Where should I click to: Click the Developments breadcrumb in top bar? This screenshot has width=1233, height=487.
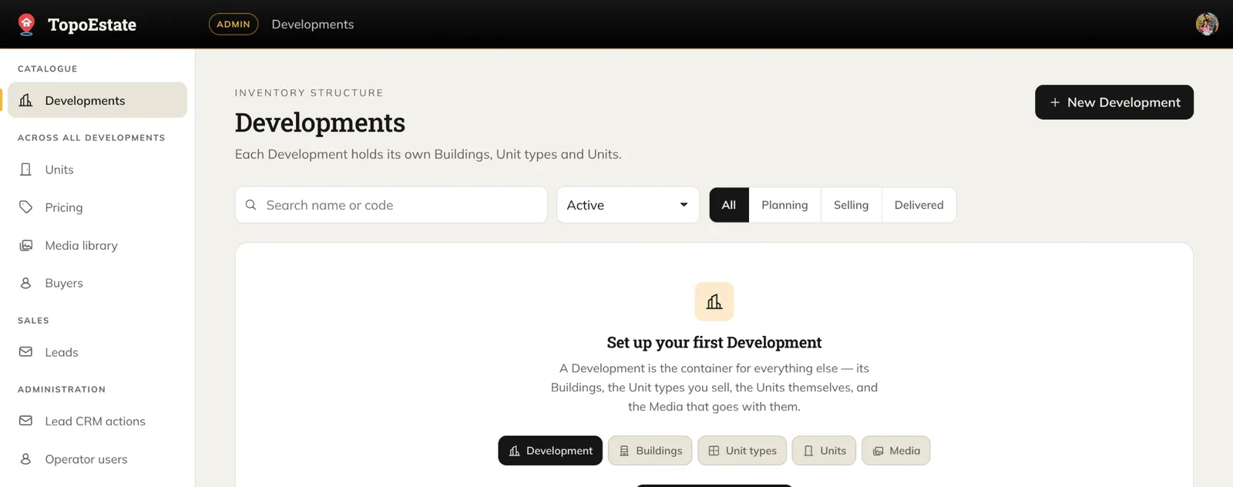313,25
